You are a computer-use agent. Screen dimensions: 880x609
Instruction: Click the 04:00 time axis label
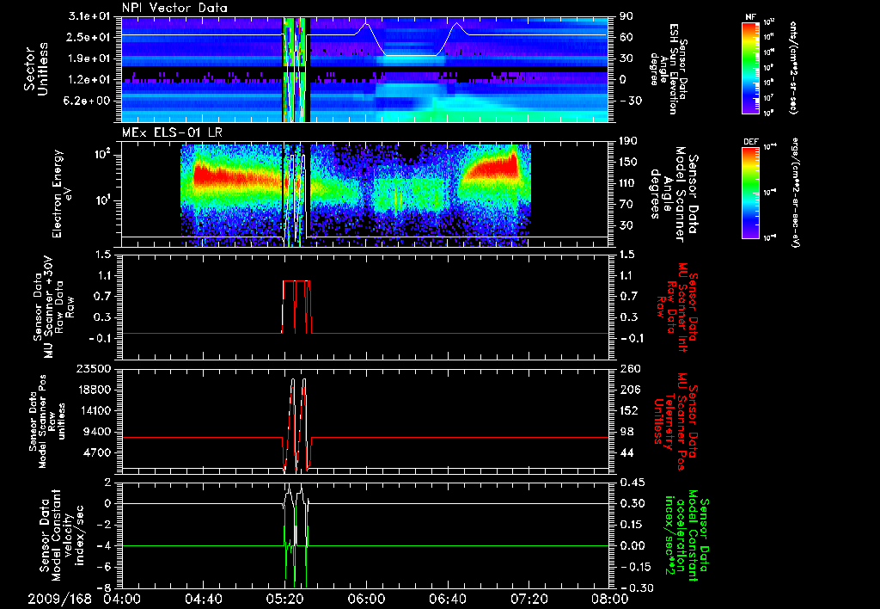pos(122,599)
